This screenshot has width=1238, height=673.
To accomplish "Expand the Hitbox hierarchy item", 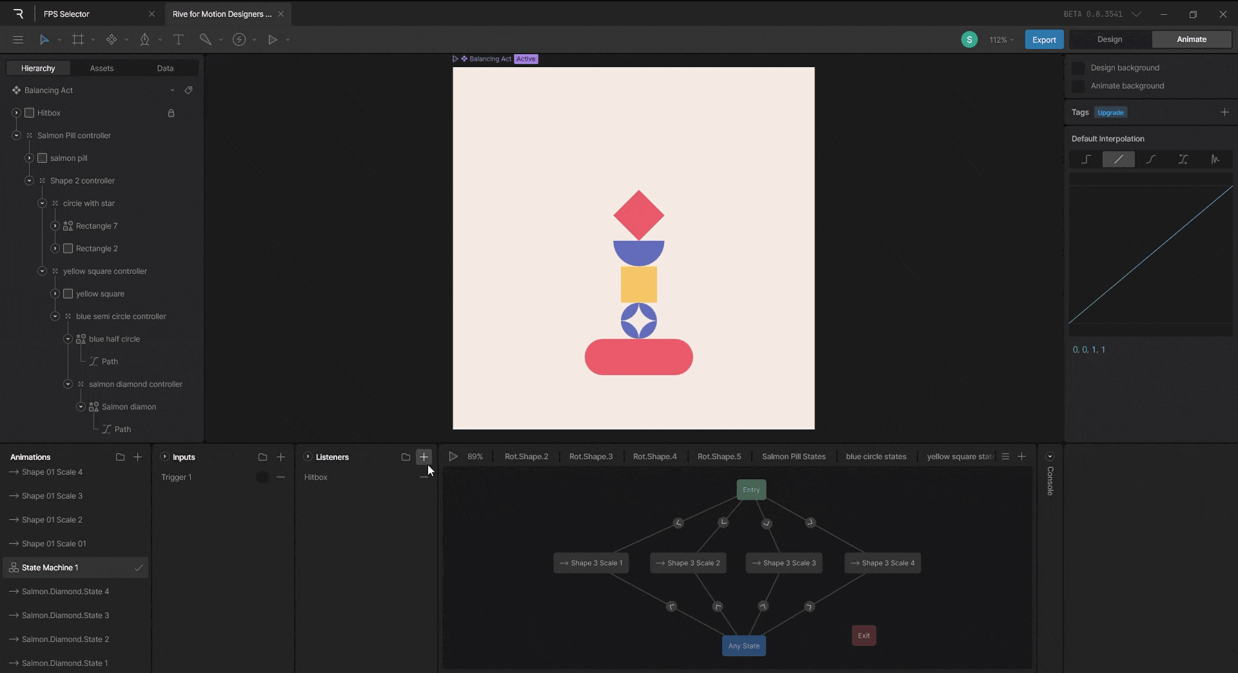I will [17, 113].
